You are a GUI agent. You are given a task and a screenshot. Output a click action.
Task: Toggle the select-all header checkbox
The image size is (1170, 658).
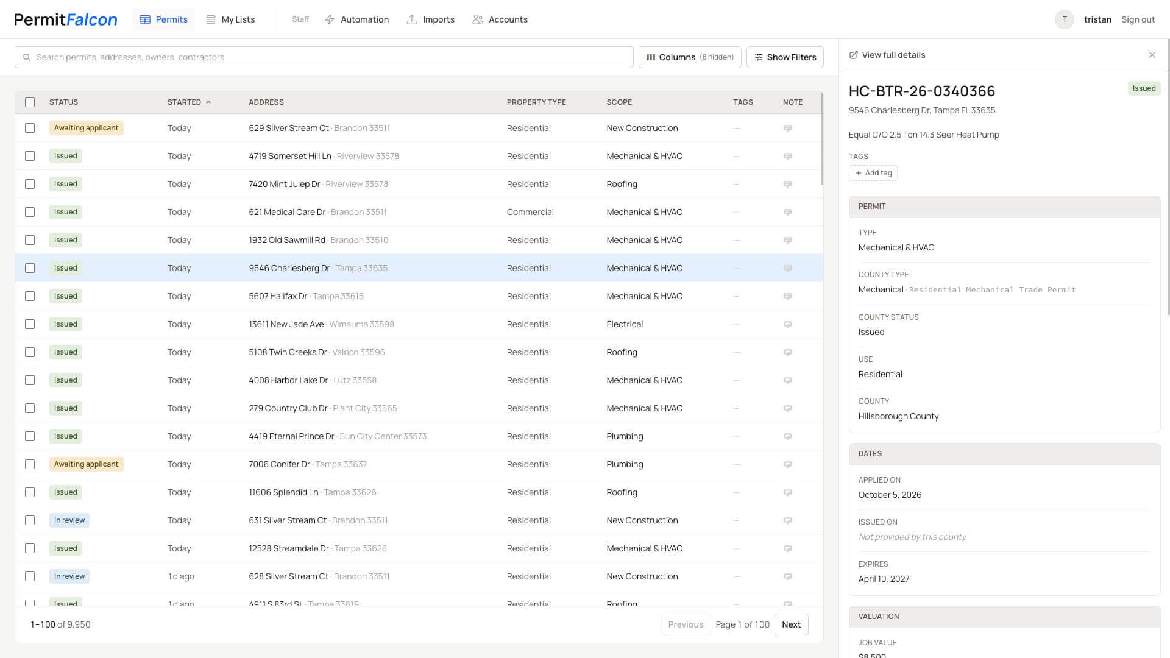pos(30,102)
